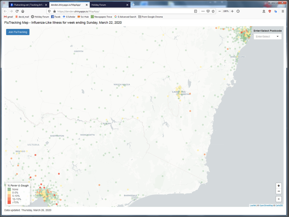
Task: Reset map view with the circle button
Action: pos(279,199)
